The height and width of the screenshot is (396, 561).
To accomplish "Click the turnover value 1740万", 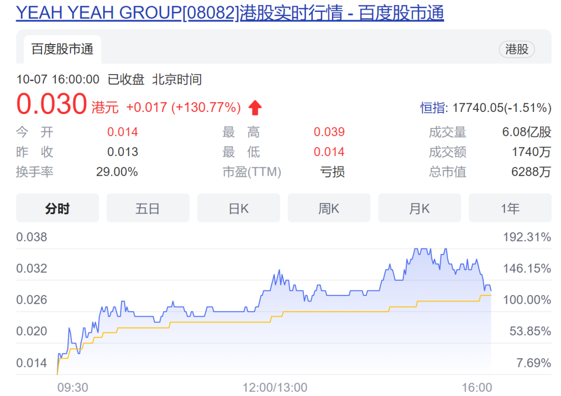I will click(x=531, y=152).
